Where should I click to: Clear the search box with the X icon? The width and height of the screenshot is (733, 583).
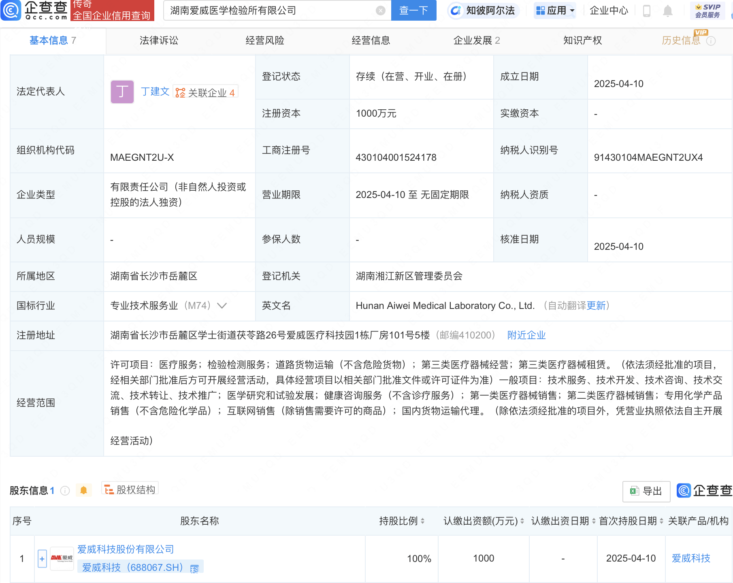[380, 11]
